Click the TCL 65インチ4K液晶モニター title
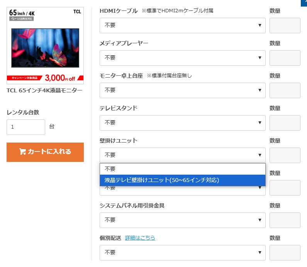This screenshot has height=267, width=307. click(44, 90)
